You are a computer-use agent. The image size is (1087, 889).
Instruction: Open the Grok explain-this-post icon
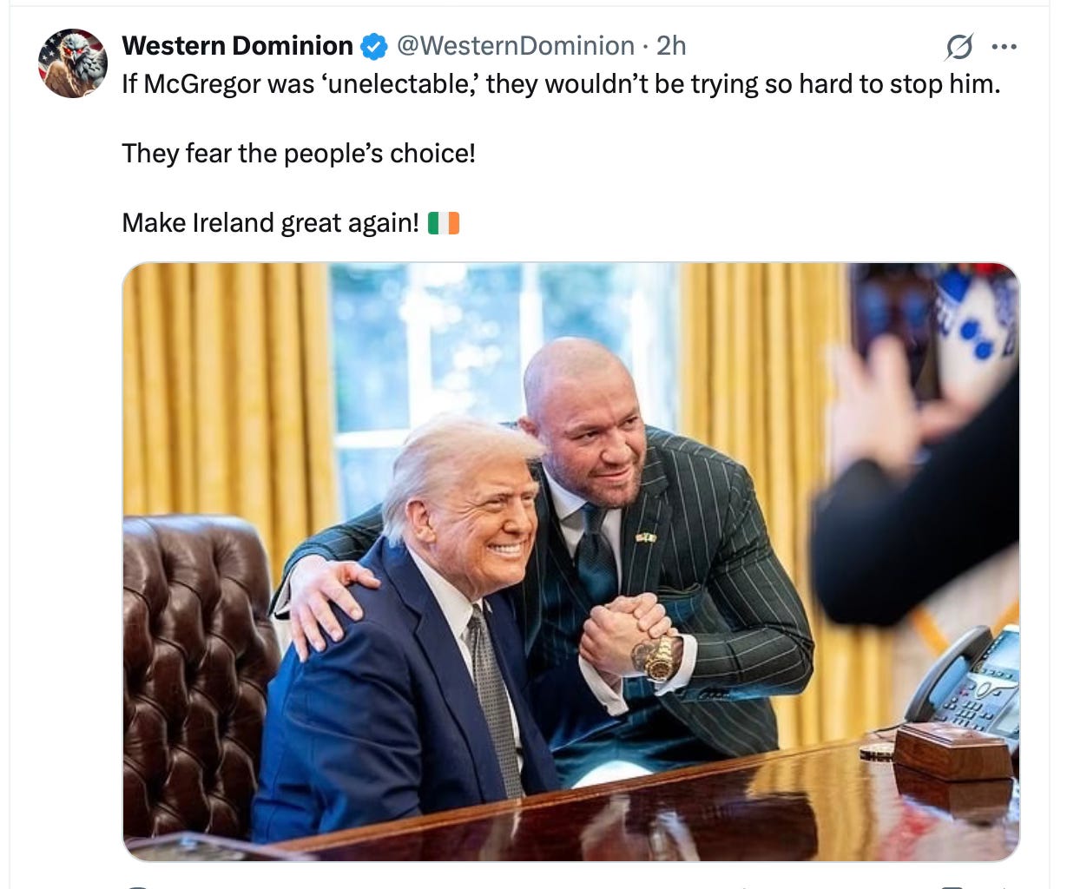click(x=959, y=46)
